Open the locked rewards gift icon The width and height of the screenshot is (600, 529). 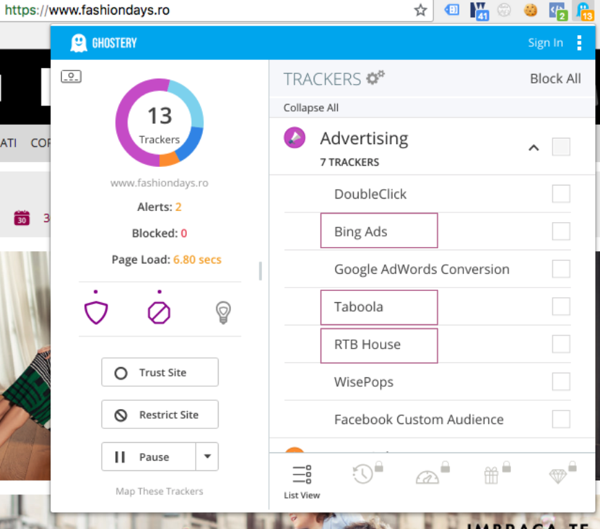(x=496, y=473)
